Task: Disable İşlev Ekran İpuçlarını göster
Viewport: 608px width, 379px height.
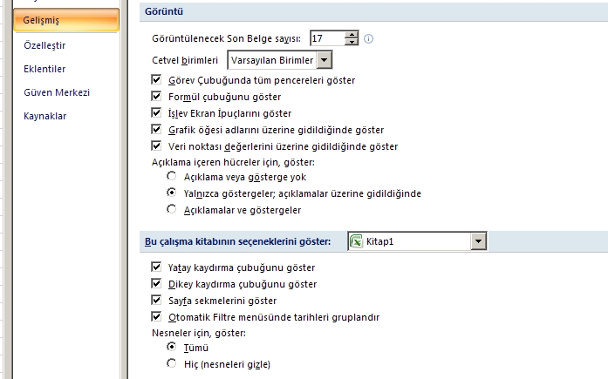Action: [156, 112]
